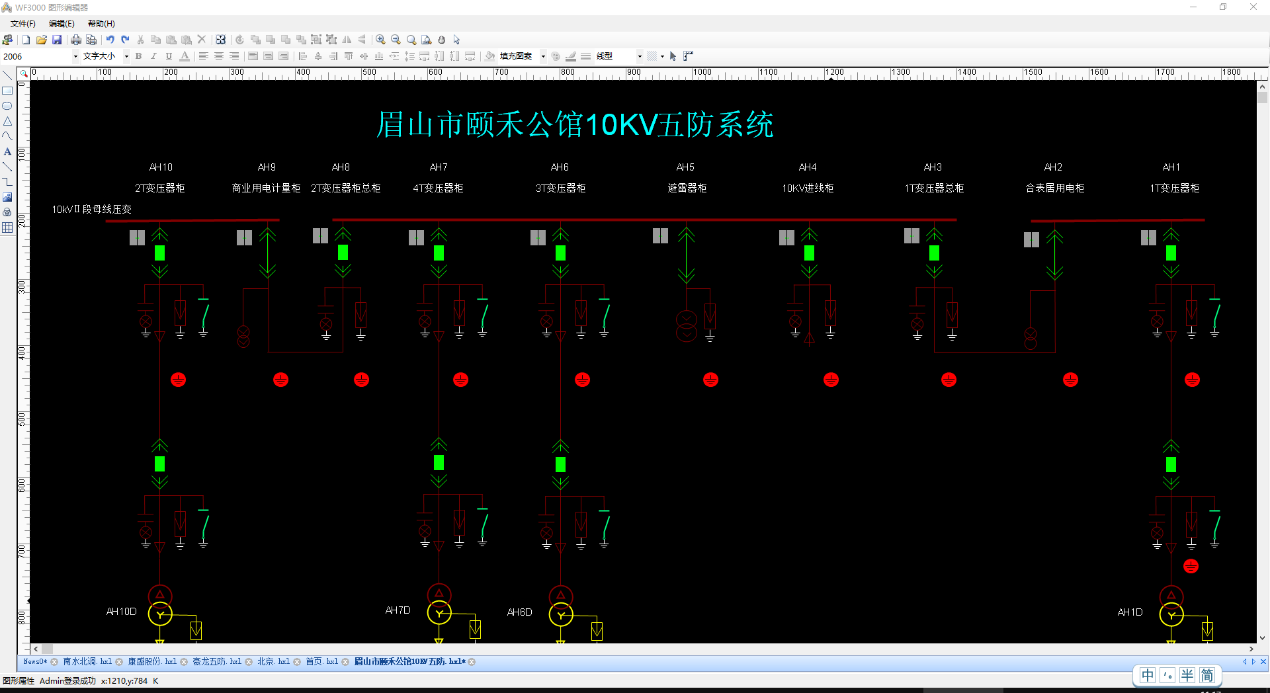Click the color palette icon
Viewport: 1270px width, 693px height.
tap(556, 56)
